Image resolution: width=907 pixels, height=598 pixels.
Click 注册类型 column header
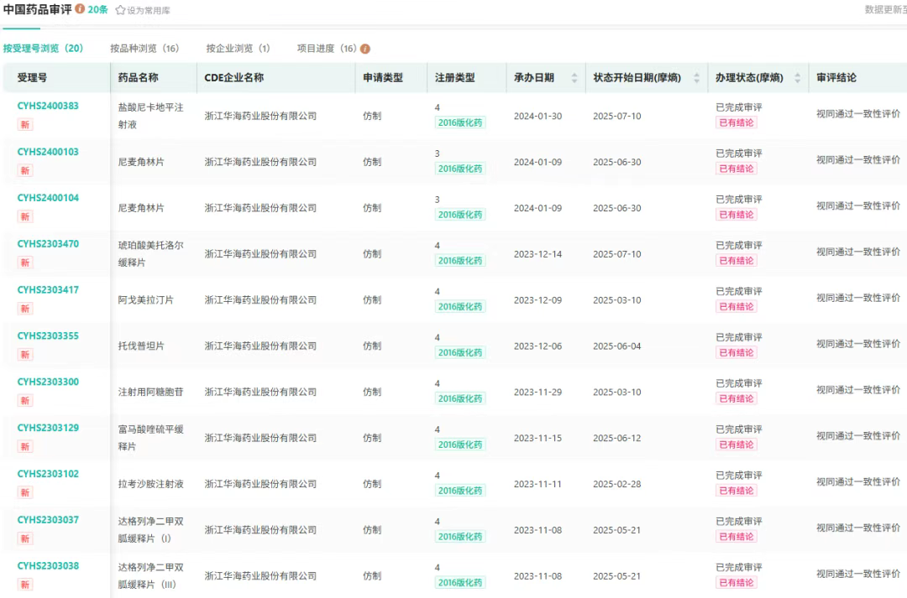click(454, 77)
